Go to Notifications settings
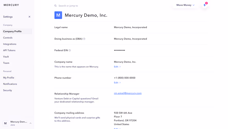 pos(10,84)
